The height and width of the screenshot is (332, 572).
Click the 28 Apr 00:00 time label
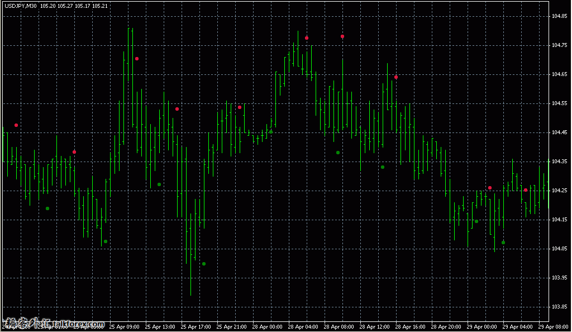pos(268,326)
